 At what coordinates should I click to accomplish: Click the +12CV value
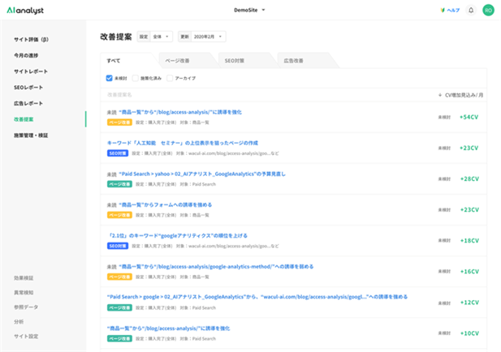pos(469,303)
